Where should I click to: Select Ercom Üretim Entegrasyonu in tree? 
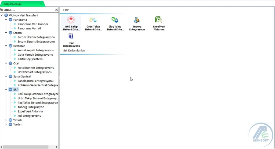coord(36,37)
